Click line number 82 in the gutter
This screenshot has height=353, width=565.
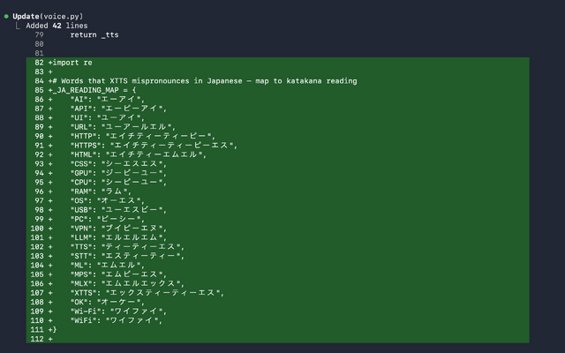[39, 63]
